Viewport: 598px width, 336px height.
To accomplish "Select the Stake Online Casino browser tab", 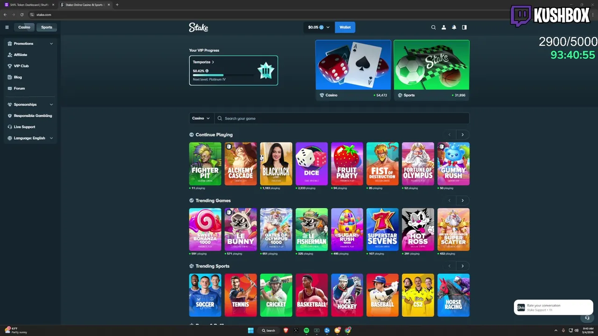I will pyautogui.click(x=85, y=5).
